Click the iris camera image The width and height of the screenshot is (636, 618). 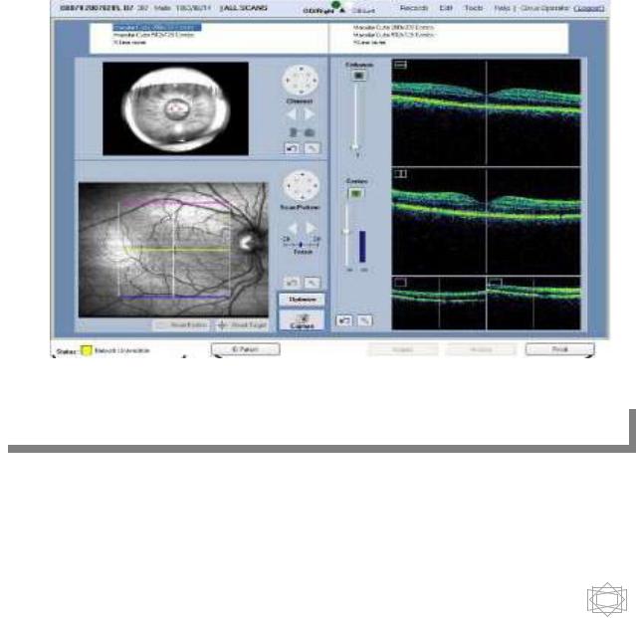tap(175, 108)
